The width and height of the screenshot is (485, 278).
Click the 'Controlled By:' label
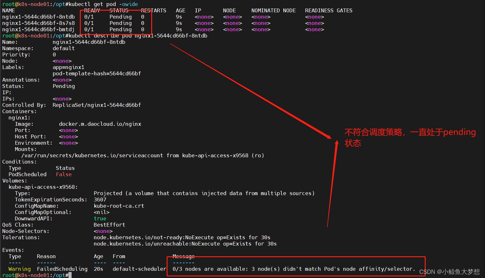(x=24, y=105)
